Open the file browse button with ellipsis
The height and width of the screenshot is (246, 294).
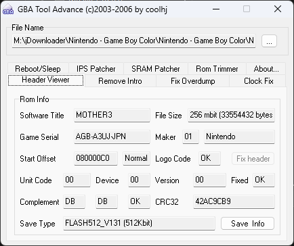coord(269,41)
